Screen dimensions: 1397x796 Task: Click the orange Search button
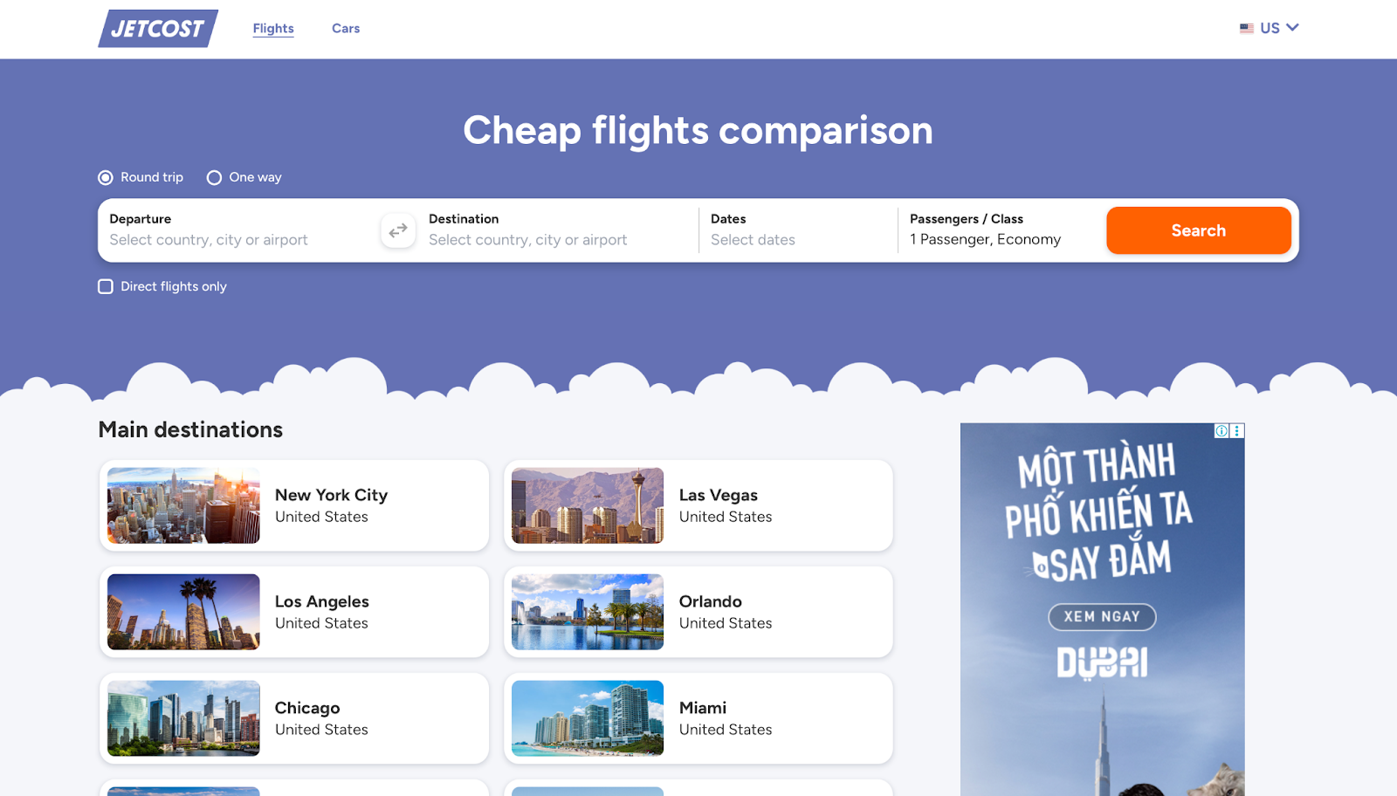1199,230
